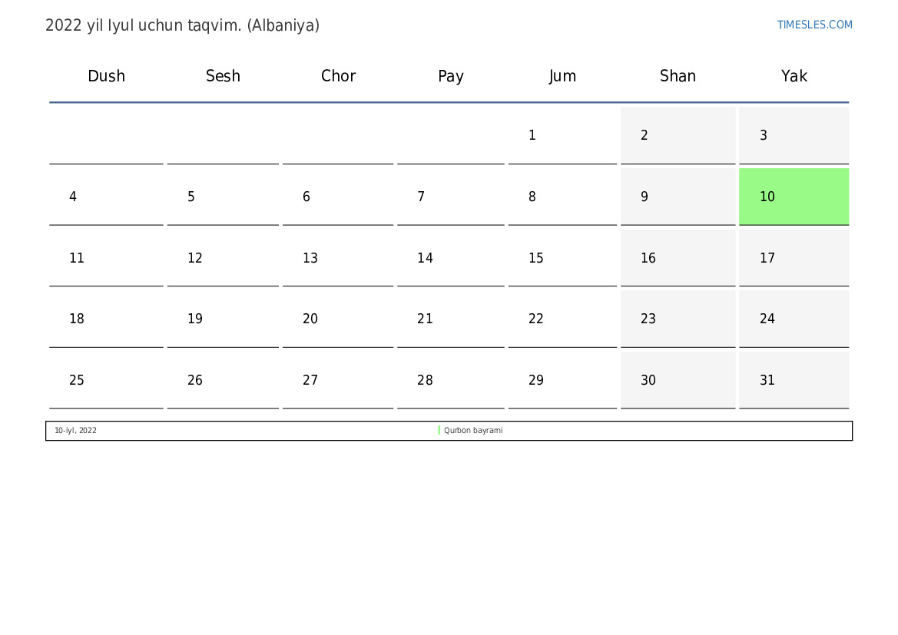Viewport: 898px width, 635px height.
Task: Click the Yak weekend header
Action: (x=794, y=76)
